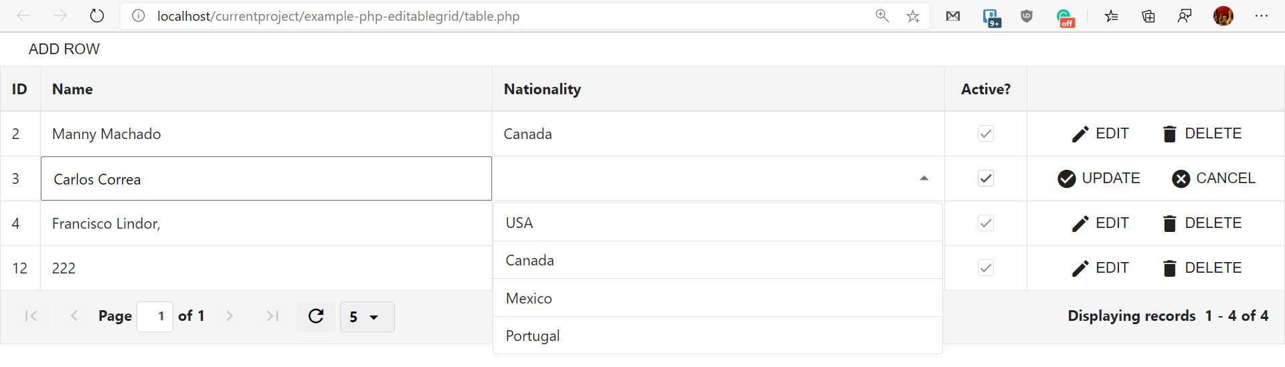Click the browser favorites star icon

point(913,16)
